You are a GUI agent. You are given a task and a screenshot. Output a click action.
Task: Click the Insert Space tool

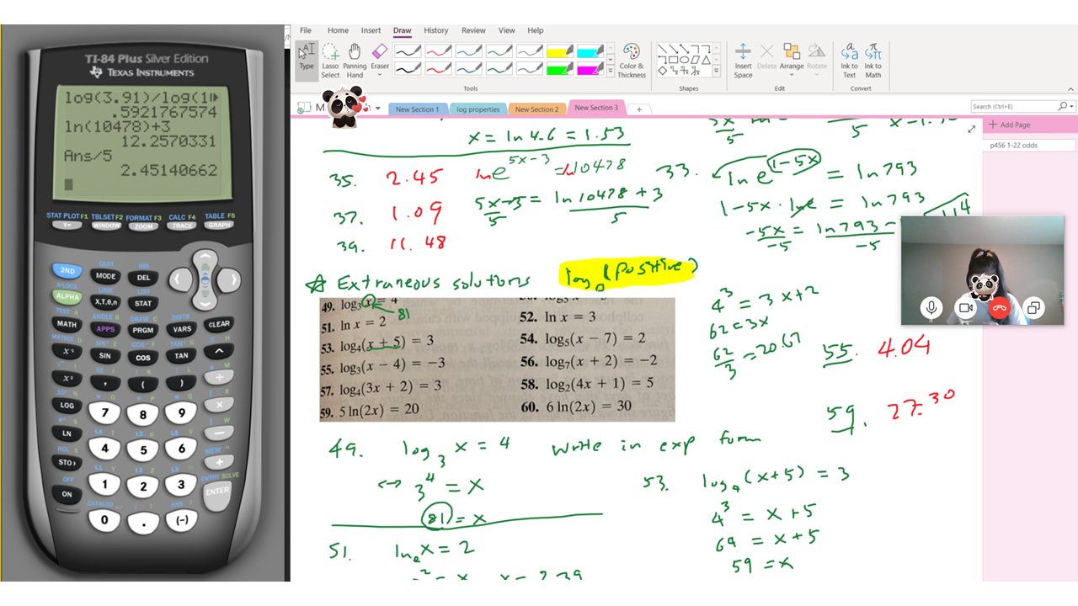743,60
